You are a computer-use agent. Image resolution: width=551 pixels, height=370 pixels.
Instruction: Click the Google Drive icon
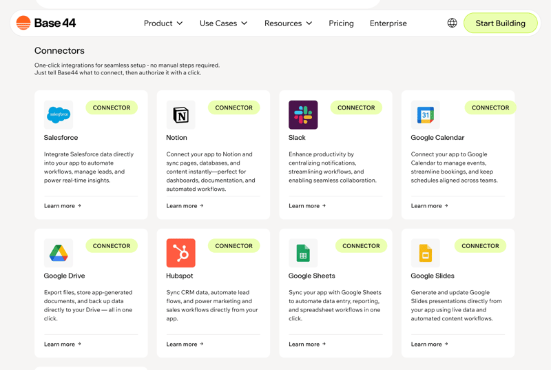click(x=59, y=254)
